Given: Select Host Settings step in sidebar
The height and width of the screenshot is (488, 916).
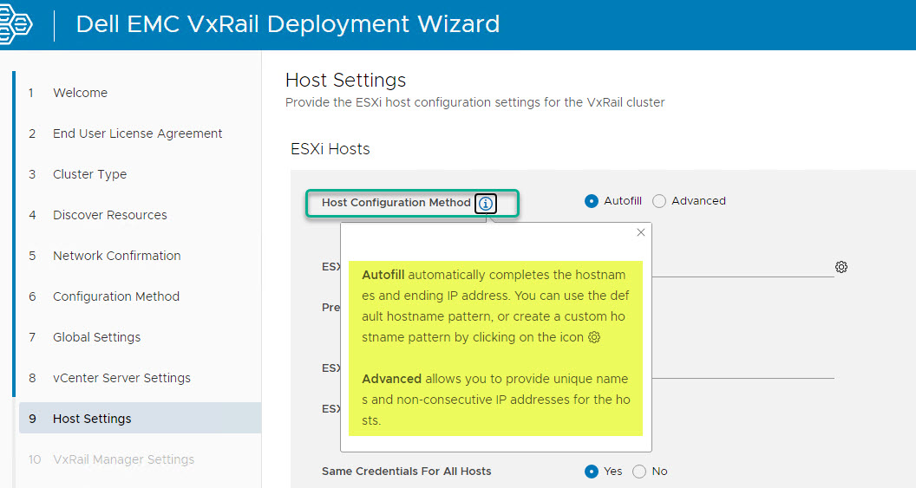Looking at the screenshot, I should coord(92,419).
